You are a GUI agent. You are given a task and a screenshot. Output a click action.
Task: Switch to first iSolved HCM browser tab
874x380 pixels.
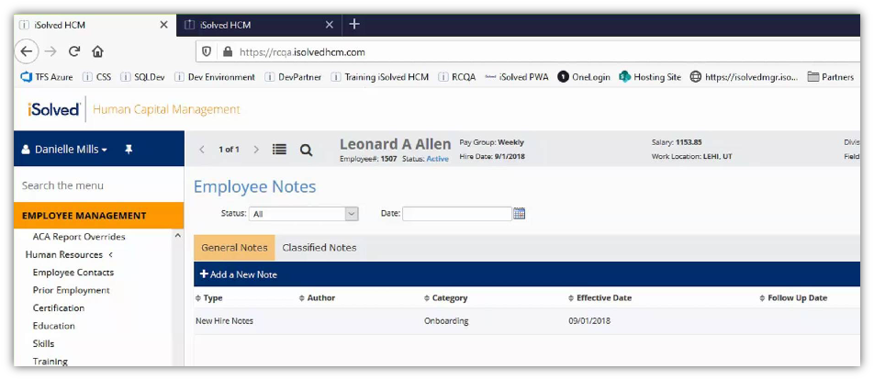click(x=95, y=25)
